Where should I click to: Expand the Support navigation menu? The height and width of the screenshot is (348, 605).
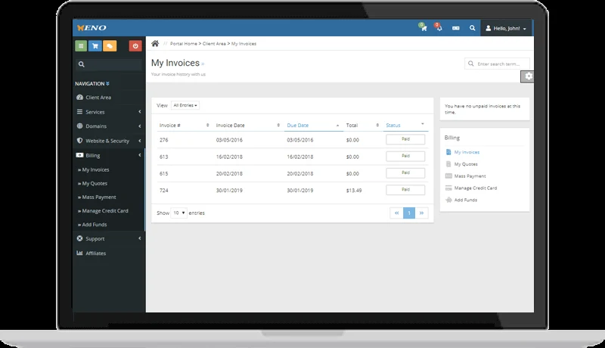click(x=109, y=239)
